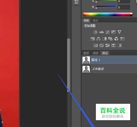Add a Brightness/Contrast adjustment

(95, 32)
